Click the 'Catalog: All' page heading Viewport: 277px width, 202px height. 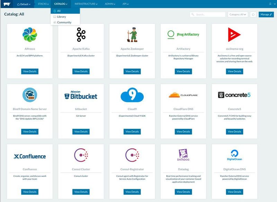coord(14,14)
